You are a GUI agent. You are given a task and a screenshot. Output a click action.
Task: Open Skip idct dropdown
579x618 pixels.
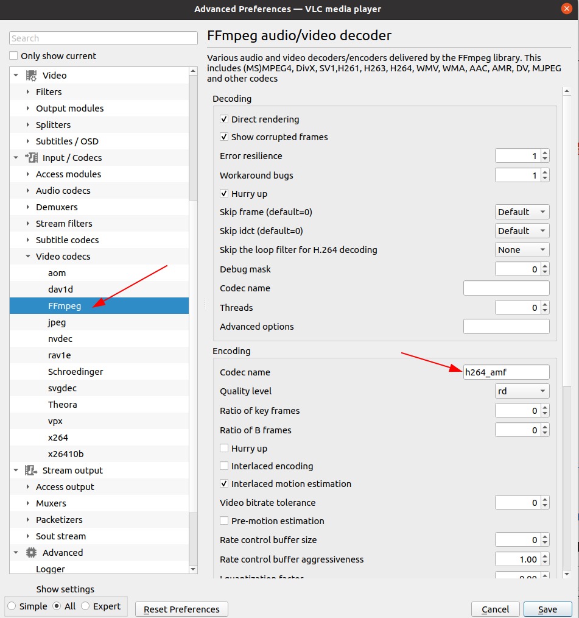pyautogui.click(x=522, y=231)
